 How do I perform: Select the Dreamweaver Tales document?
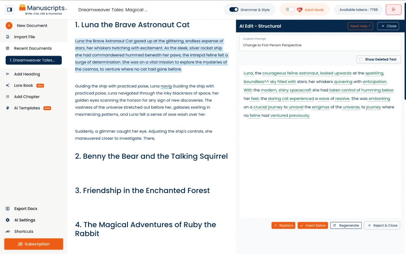(x=34, y=59)
